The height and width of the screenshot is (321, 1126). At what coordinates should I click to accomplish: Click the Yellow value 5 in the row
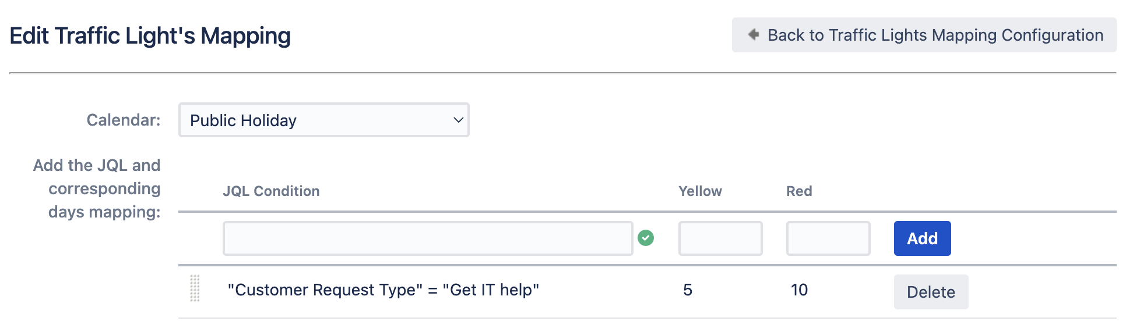coord(688,290)
